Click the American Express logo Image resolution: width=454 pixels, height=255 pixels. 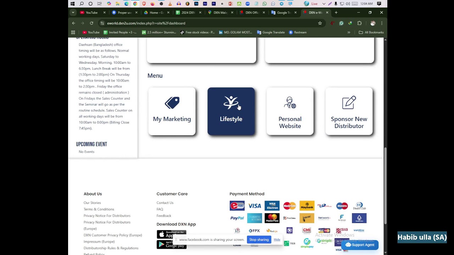pyautogui.click(x=255, y=218)
